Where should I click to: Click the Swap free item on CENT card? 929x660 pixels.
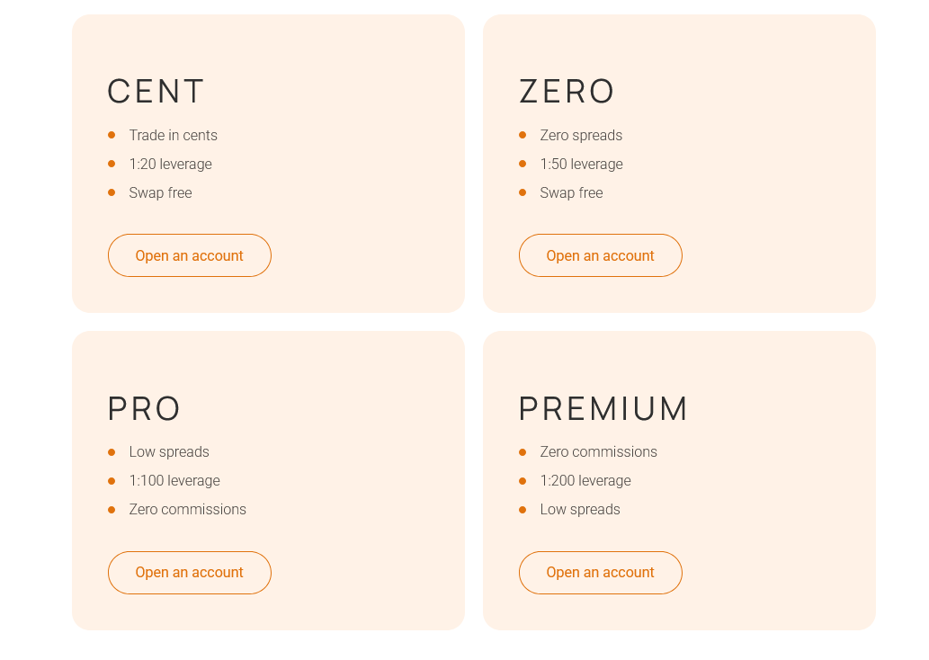pyautogui.click(x=160, y=192)
